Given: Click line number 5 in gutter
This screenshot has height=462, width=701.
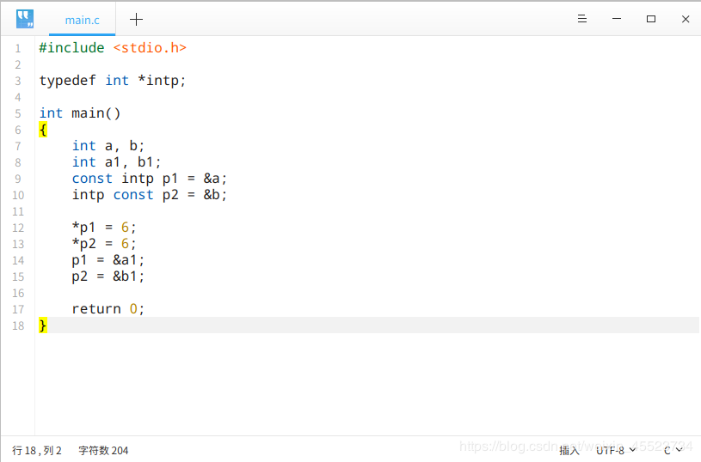Looking at the screenshot, I should (x=17, y=113).
